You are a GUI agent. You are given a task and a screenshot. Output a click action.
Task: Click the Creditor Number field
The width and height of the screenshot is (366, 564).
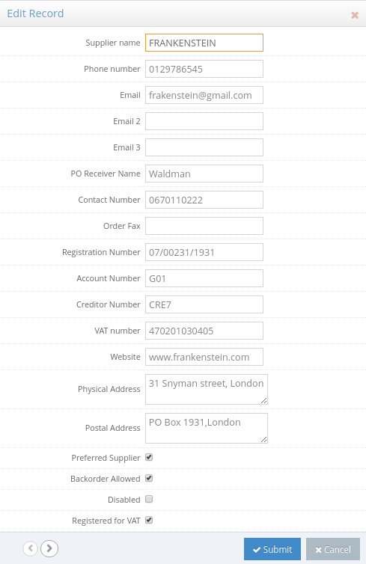pos(204,304)
